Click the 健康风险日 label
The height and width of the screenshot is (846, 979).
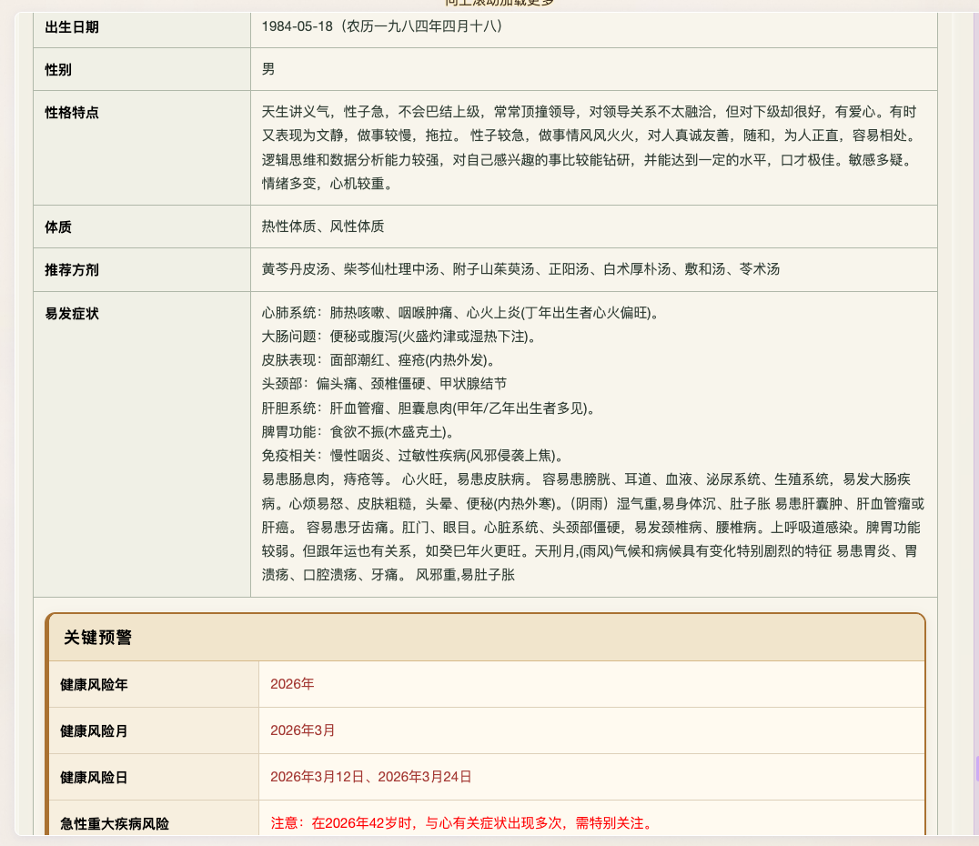coord(95,778)
